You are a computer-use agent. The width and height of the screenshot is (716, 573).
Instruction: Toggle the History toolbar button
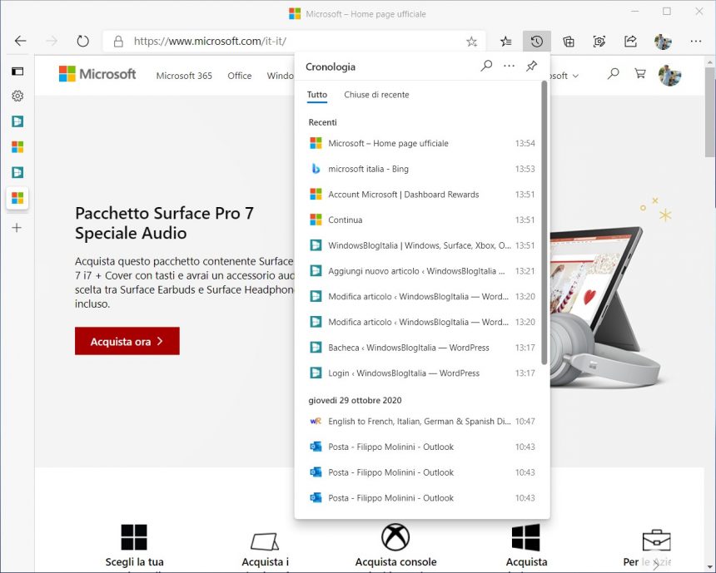[537, 42]
